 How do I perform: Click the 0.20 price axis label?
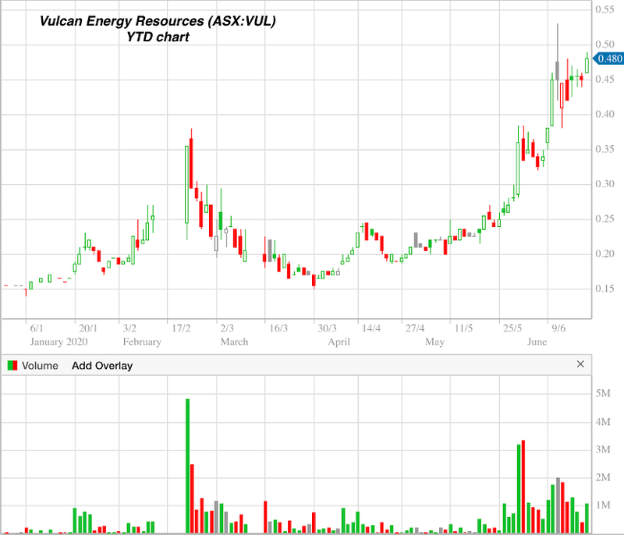(605, 253)
